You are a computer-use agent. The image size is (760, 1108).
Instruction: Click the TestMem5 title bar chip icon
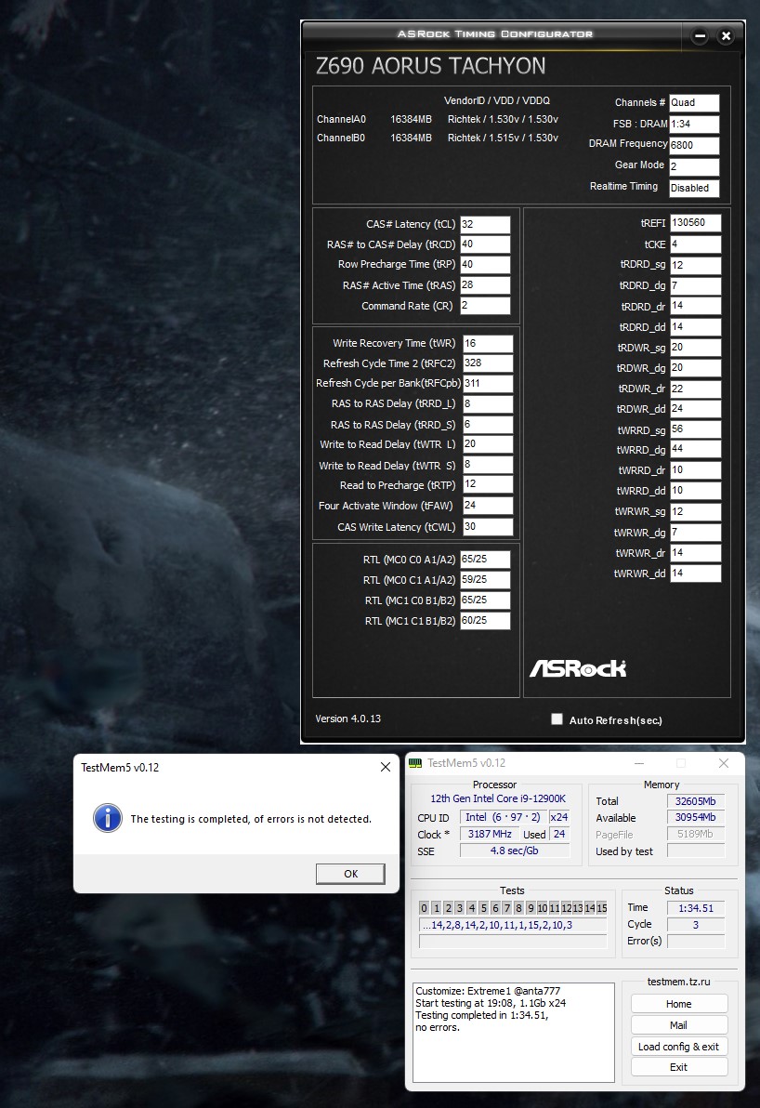pos(416,763)
